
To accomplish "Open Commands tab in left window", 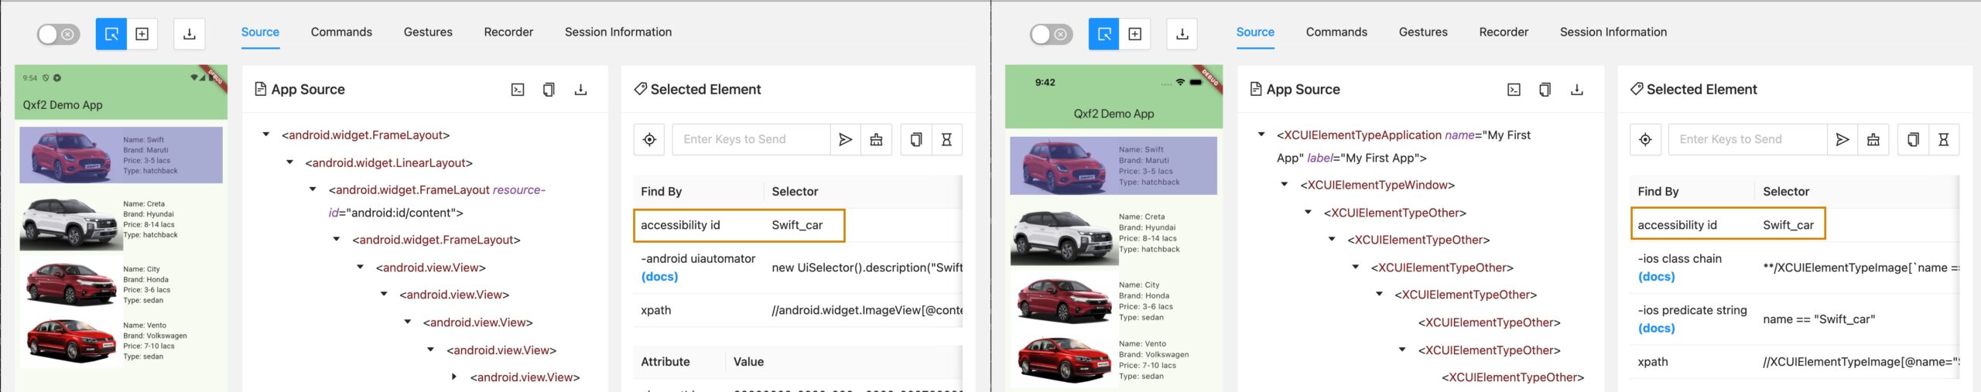I will pos(341,32).
